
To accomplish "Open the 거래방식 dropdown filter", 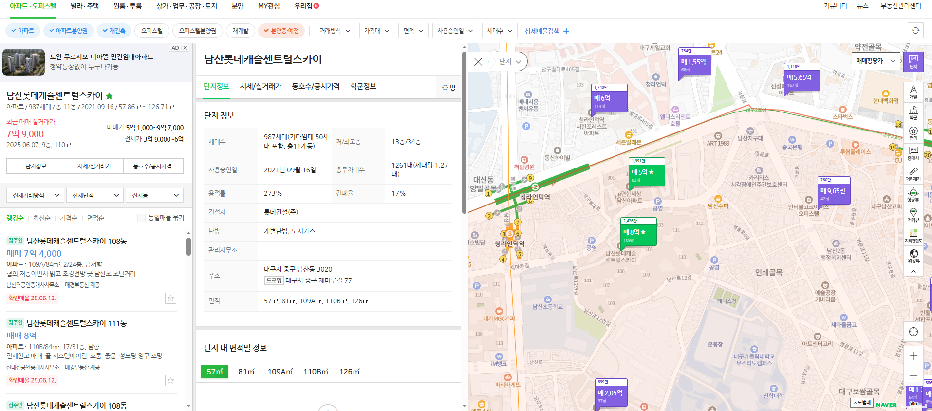I will tap(335, 31).
